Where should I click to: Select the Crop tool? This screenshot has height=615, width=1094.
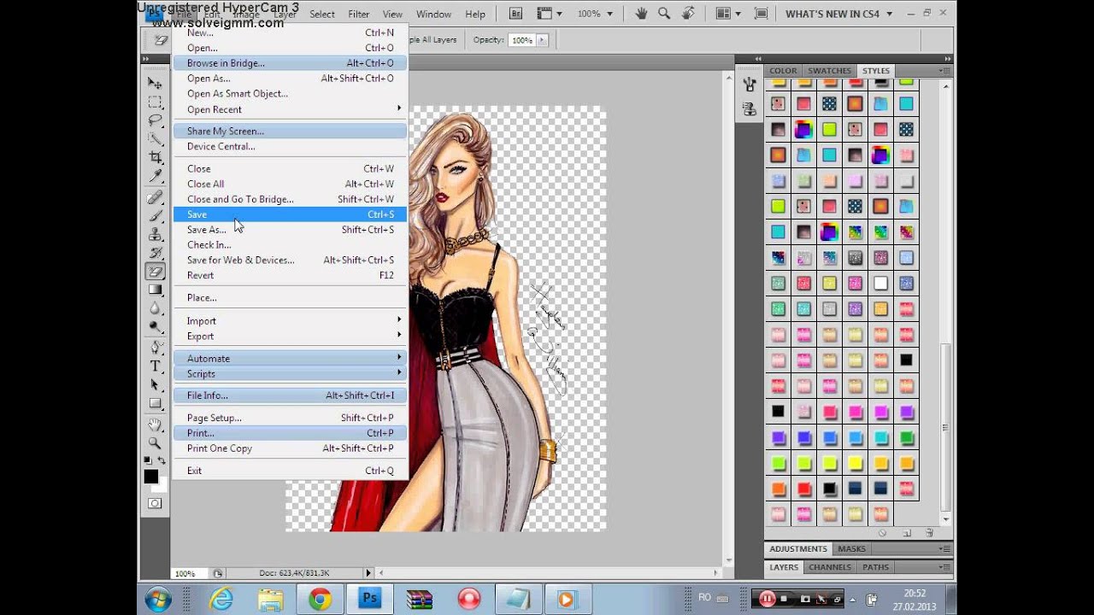click(155, 158)
